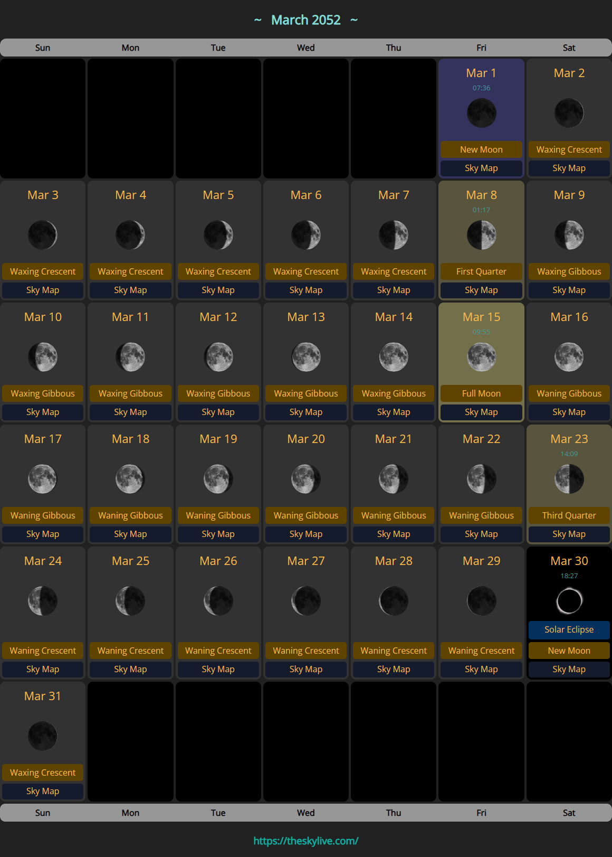The width and height of the screenshot is (612, 857).
Task: Click the New Moon label on Mar 1
Action: (x=481, y=149)
